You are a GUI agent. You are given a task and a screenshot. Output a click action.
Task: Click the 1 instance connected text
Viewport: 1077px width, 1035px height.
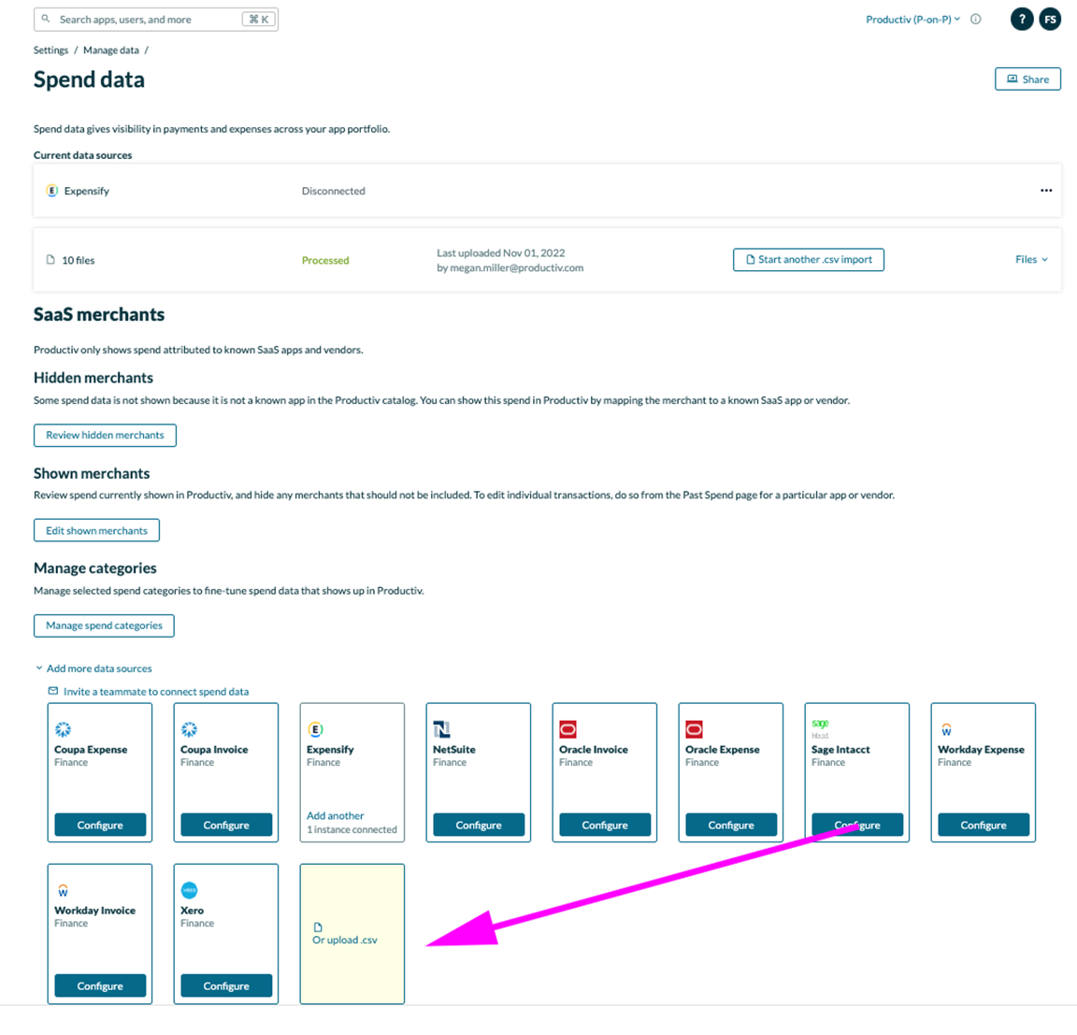352,829
